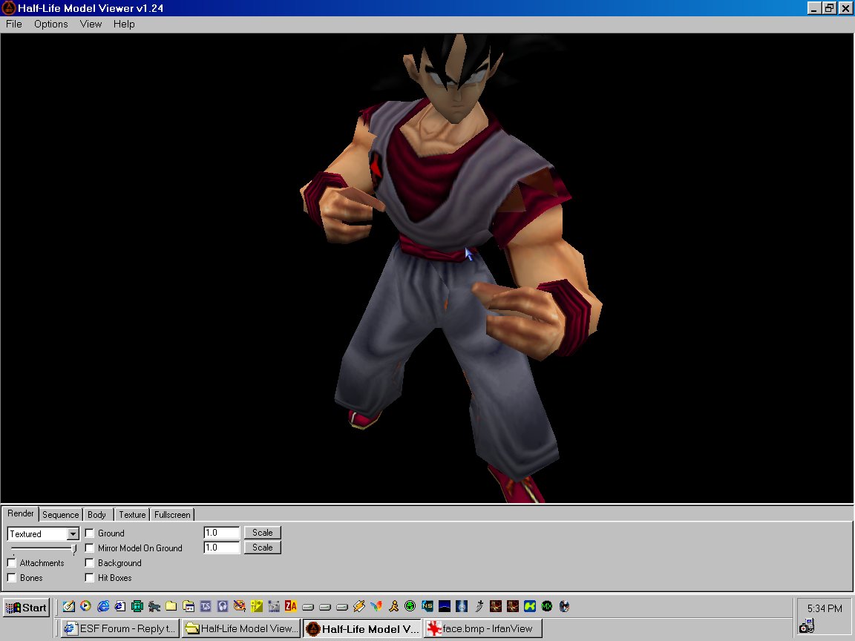Click the 5:34 PM taskbar clock

[824, 608]
